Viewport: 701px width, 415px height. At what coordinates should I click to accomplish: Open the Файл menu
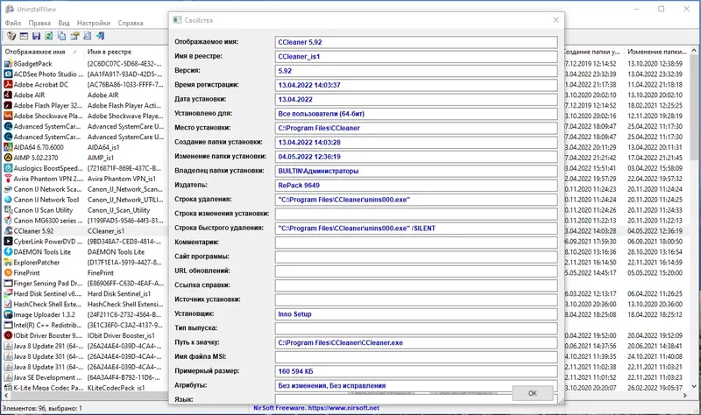tap(13, 23)
